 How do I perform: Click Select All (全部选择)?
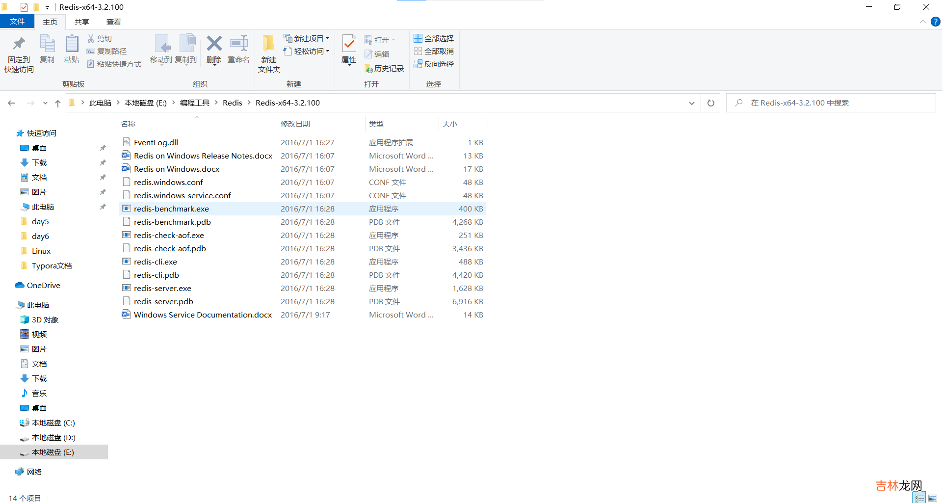click(x=434, y=38)
